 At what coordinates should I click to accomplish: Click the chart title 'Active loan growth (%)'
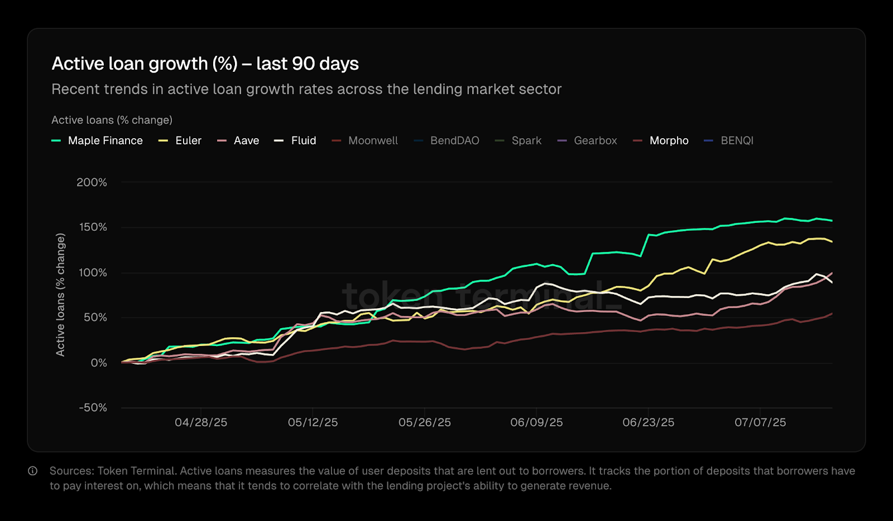pos(205,64)
